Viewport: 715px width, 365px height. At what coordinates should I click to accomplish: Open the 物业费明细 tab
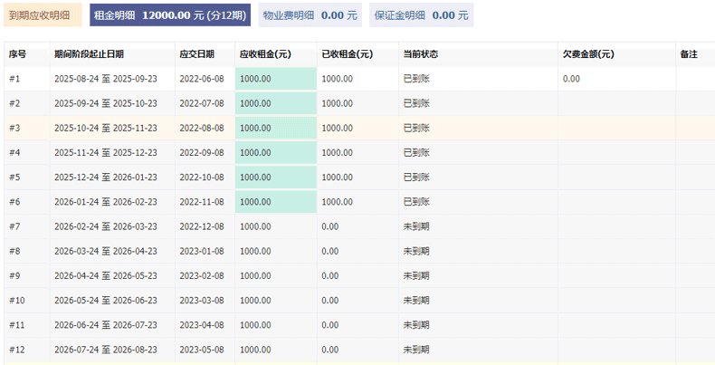pos(310,15)
